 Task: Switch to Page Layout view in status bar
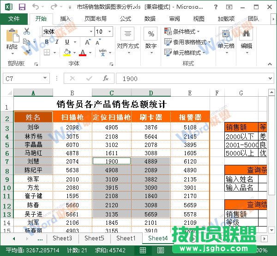(160, 250)
